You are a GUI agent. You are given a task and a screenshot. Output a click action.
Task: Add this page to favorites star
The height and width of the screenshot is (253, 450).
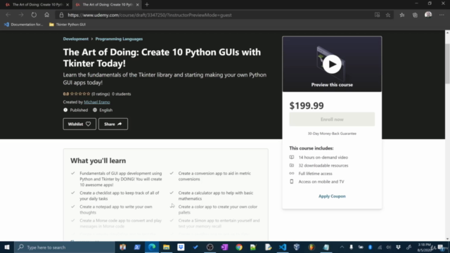coord(388,15)
